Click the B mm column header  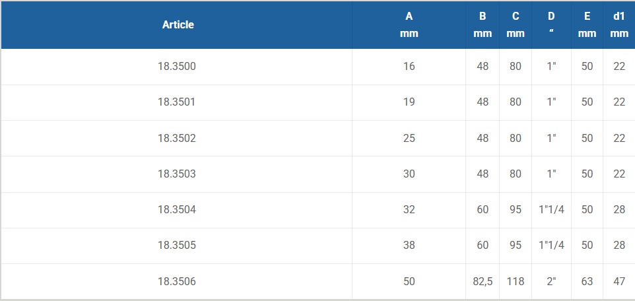(483, 25)
